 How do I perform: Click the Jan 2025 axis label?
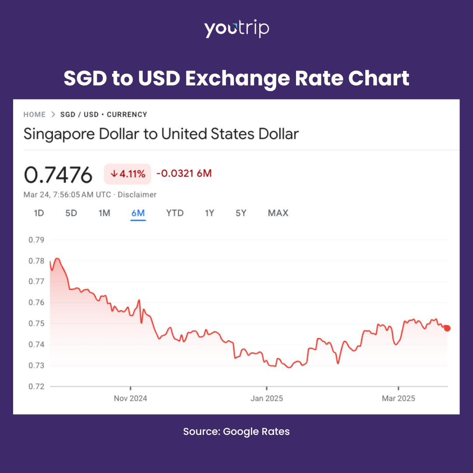click(266, 399)
